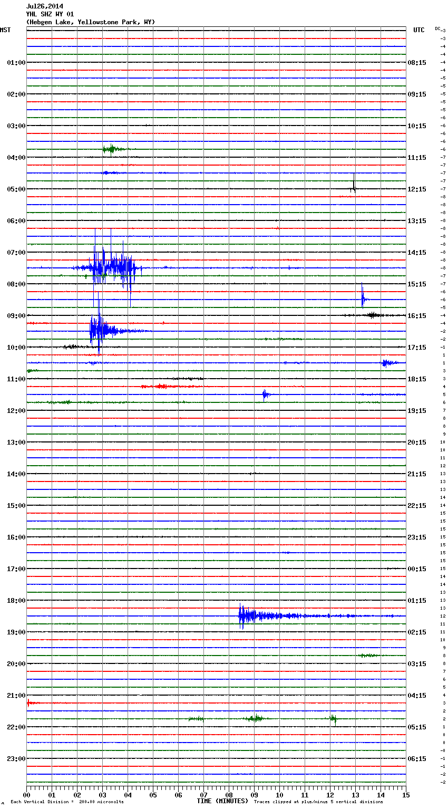Screen dimensions: 448x809
Task: Click the 21:15 UTC time label
Action: coord(417,474)
